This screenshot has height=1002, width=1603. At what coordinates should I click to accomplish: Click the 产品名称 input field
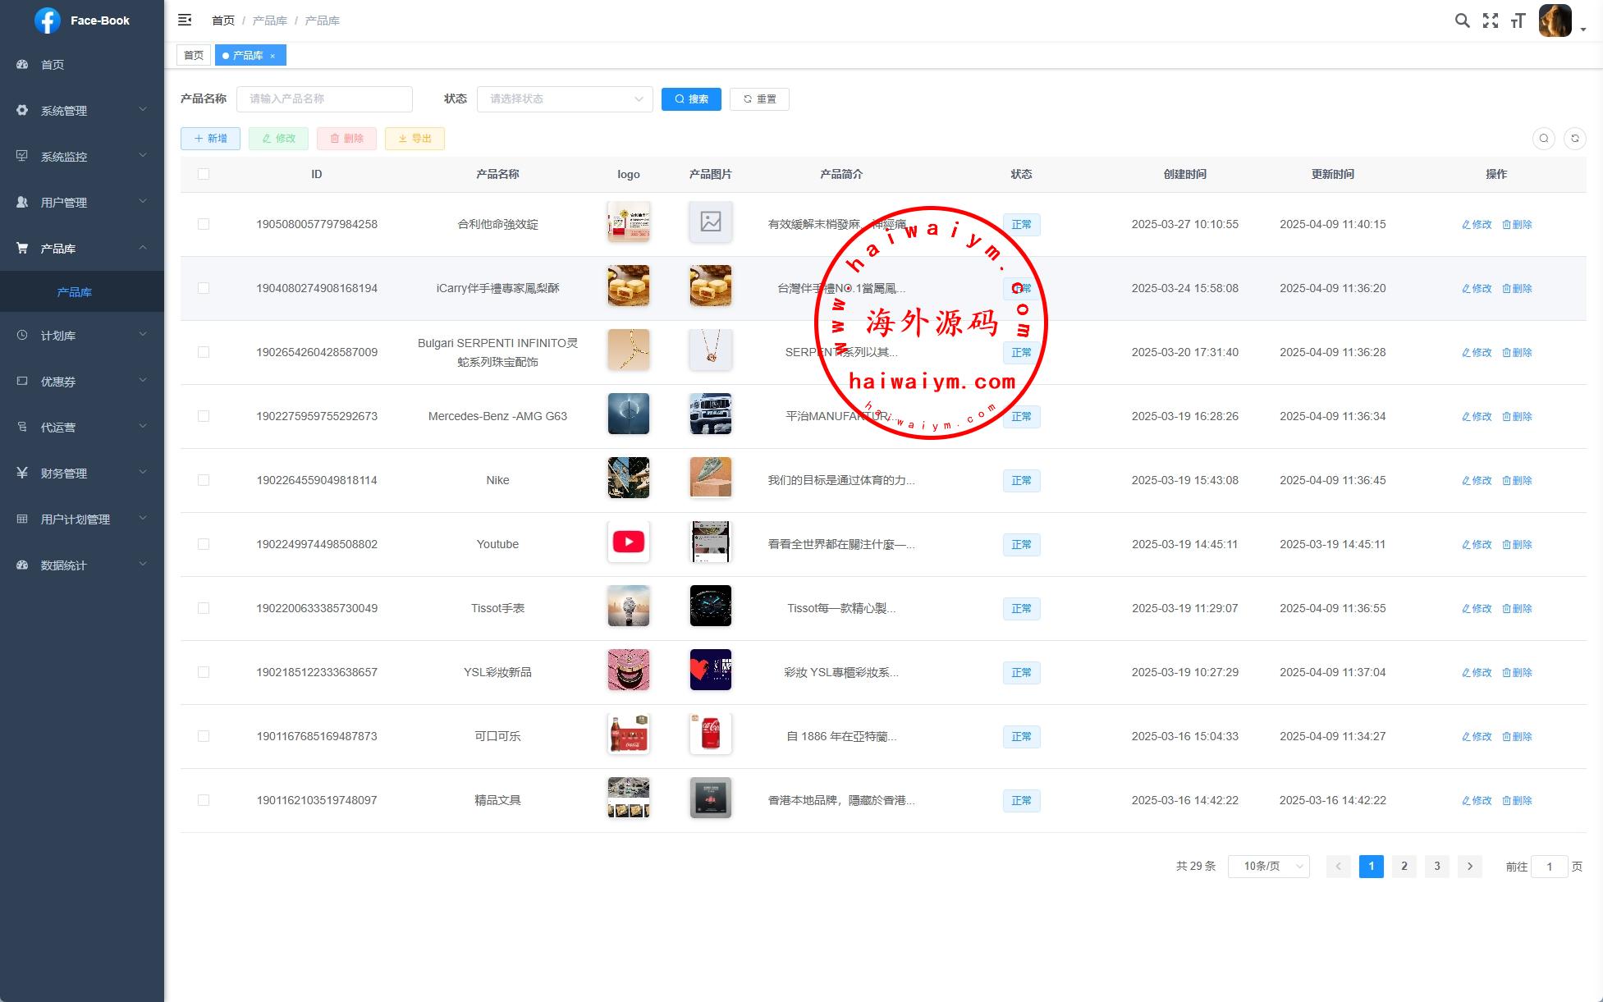pos(324,99)
